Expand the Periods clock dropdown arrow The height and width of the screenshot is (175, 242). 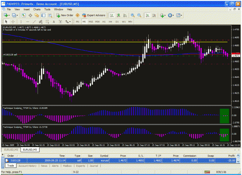coord(173,15)
